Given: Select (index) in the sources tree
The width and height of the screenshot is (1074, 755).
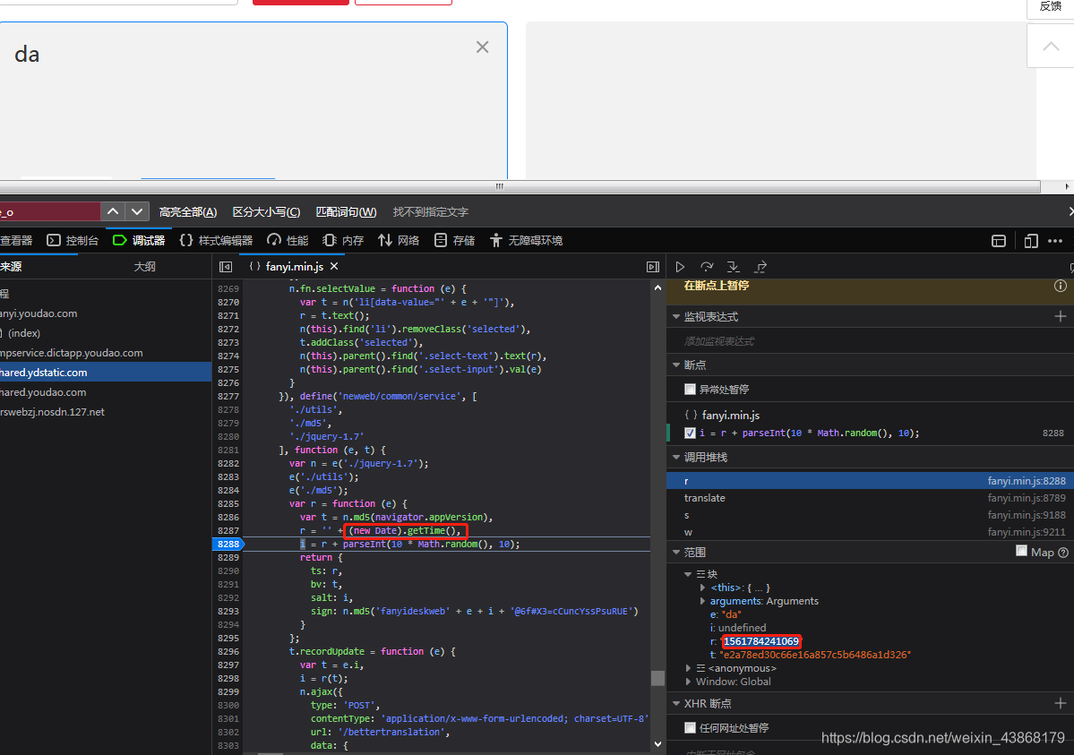Looking at the screenshot, I should coord(106,333).
